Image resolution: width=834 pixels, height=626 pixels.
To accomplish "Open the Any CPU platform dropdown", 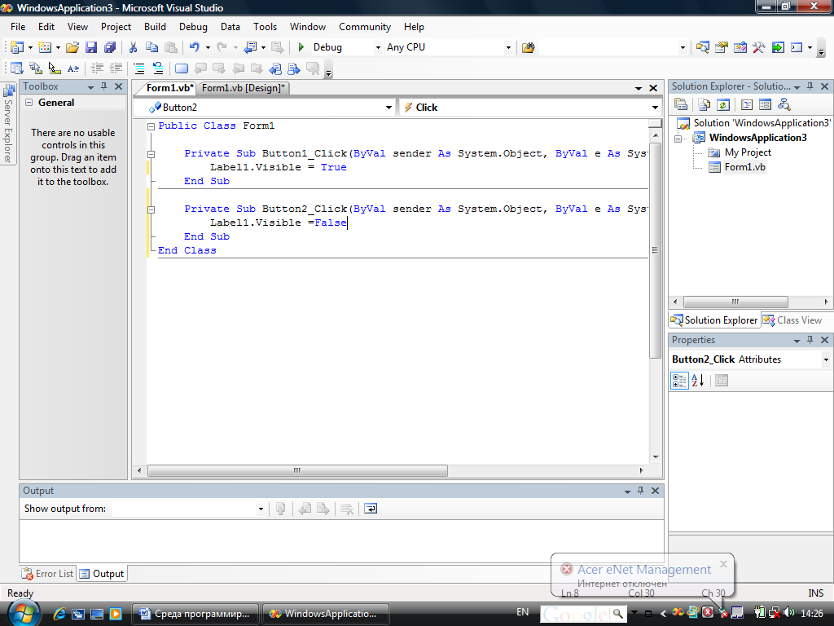I will click(508, 47).
